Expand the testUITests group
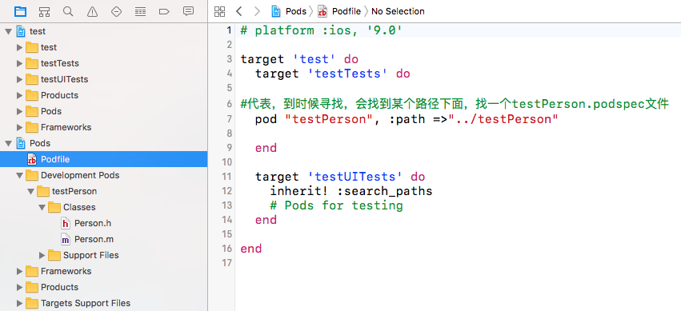This screenshot has height=311, width=681. click(x=19, y=79)
